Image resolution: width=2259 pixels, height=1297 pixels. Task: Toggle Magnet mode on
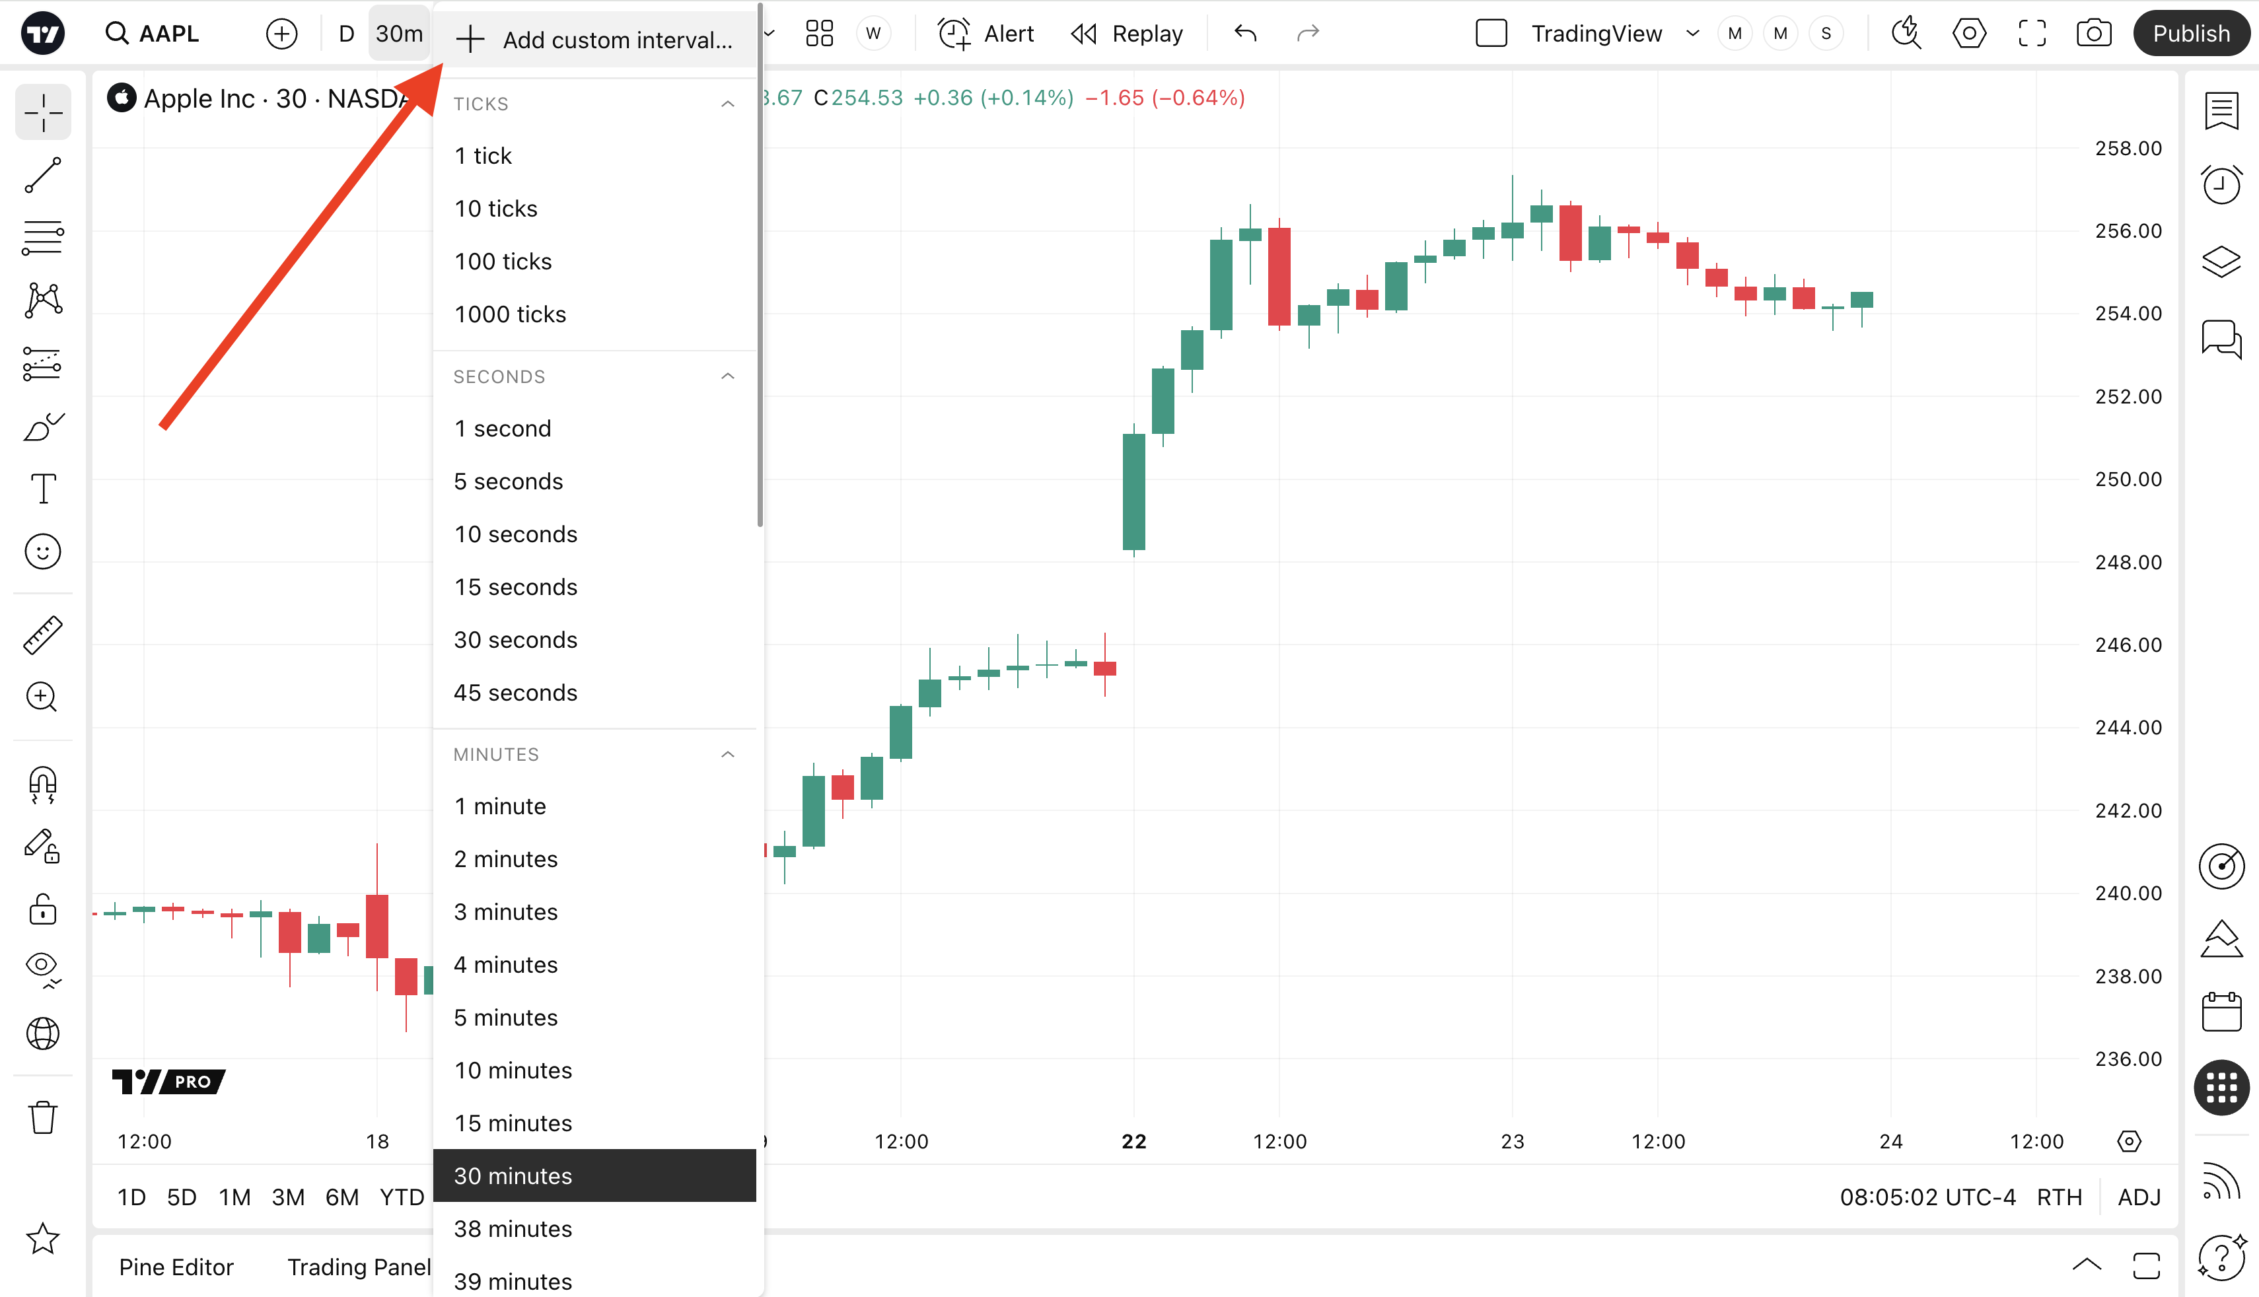point(43,784)
